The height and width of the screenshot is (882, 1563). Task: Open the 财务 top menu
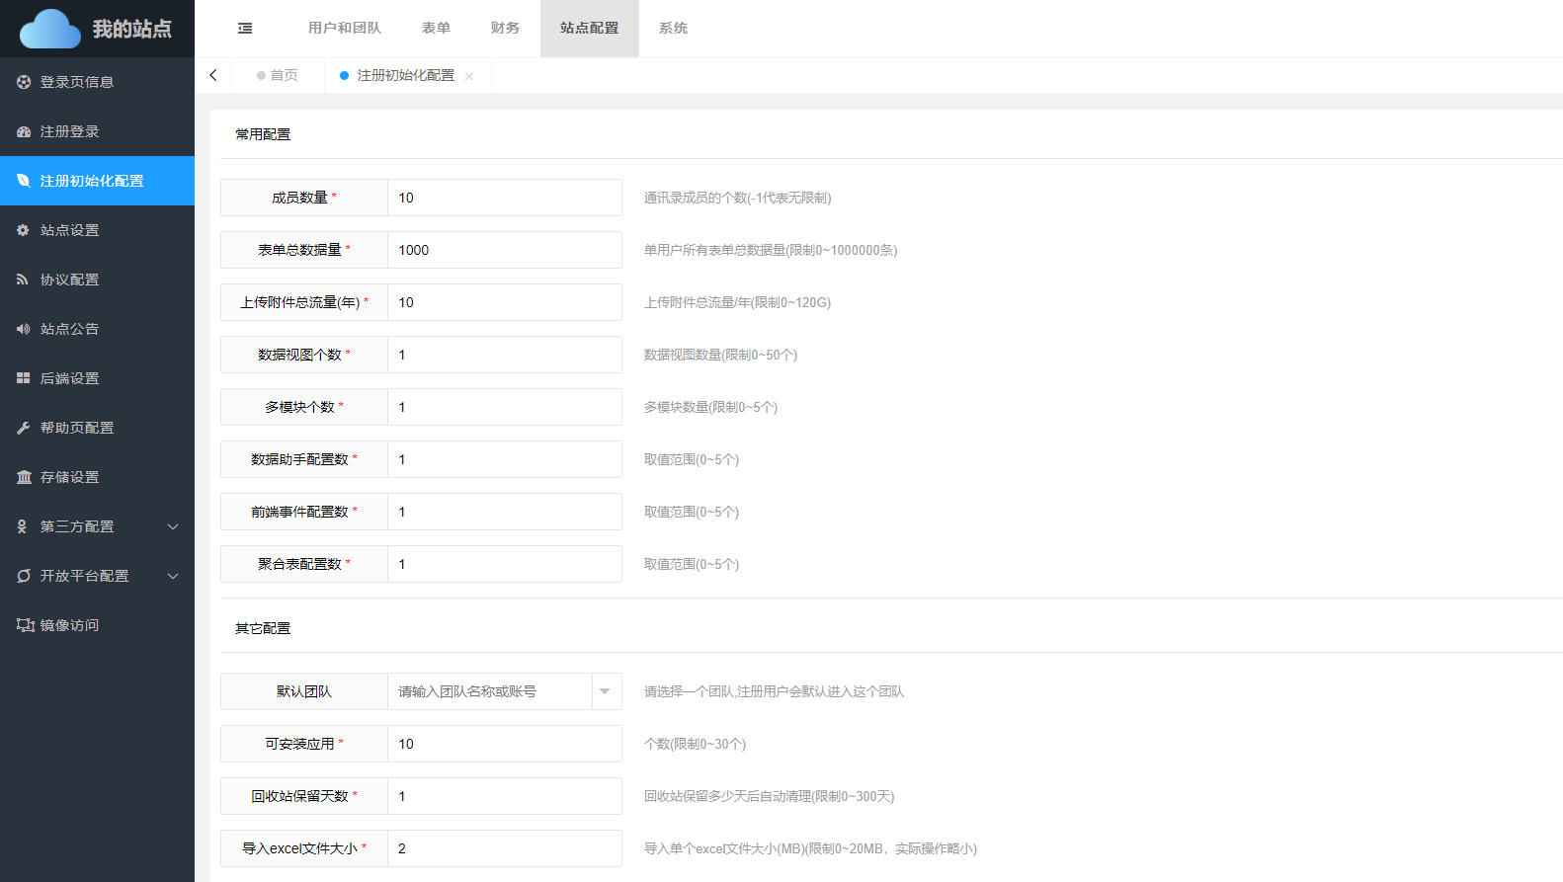[x=505, y=29]
